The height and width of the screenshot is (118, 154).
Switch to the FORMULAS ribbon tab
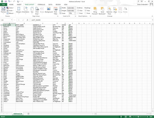click(x=41, y=4)
